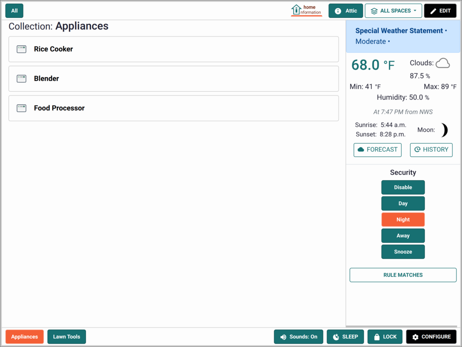Click the Rice Cooker device icon
The image size is (462, 347).
[x=22, y=49]
